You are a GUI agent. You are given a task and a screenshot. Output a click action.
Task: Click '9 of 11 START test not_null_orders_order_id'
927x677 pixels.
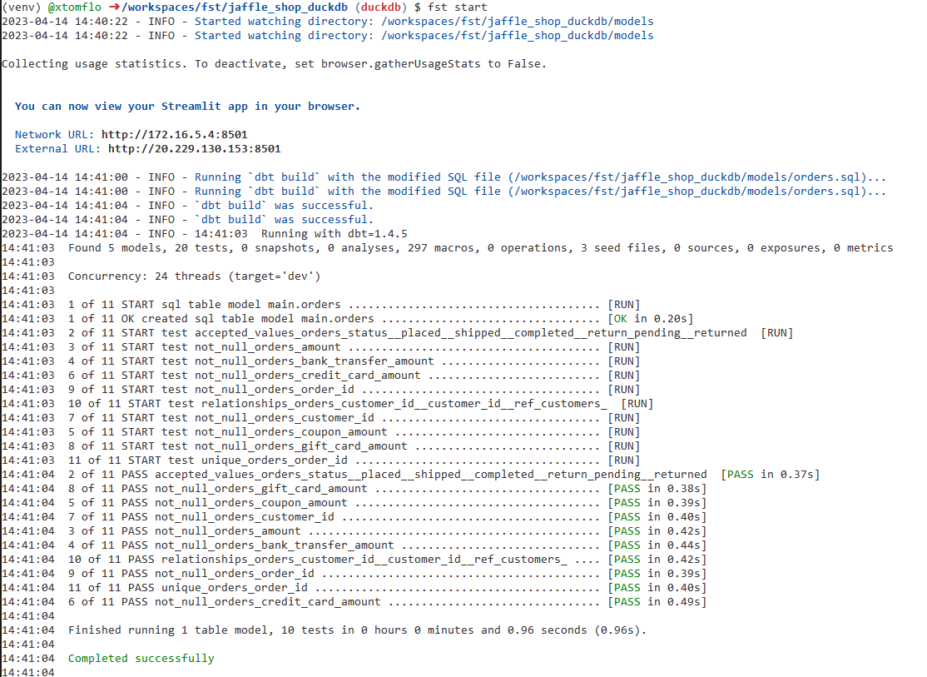(211, 389)
